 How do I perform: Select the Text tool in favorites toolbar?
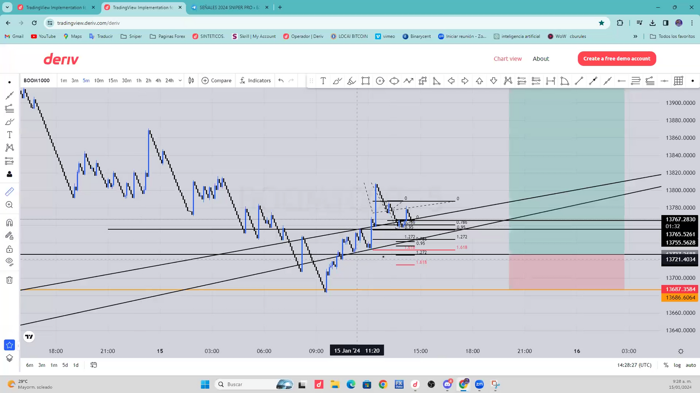click(323, 81)
